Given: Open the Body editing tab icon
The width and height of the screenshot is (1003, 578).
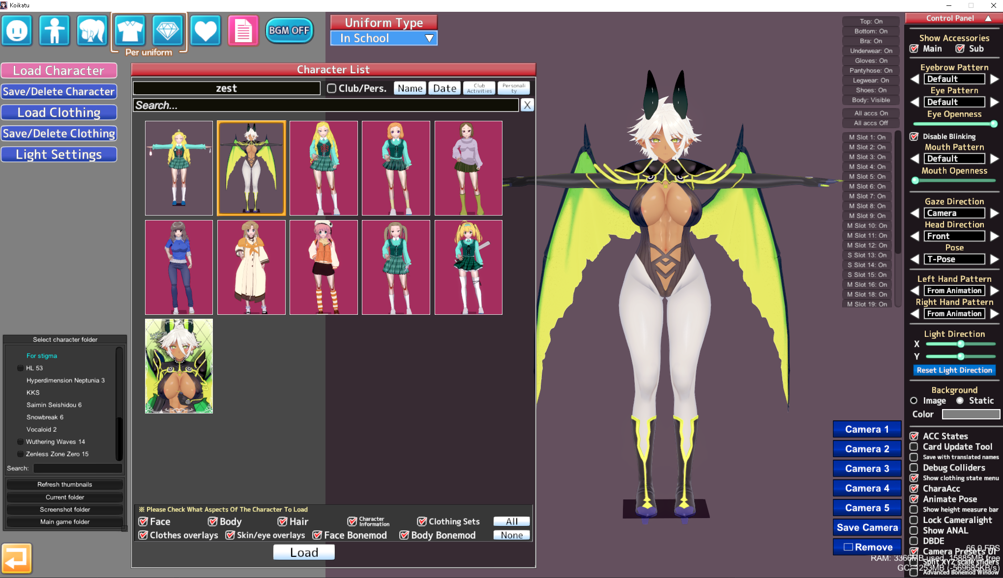Looking at the screenshot, I should (x=55, y=30).
